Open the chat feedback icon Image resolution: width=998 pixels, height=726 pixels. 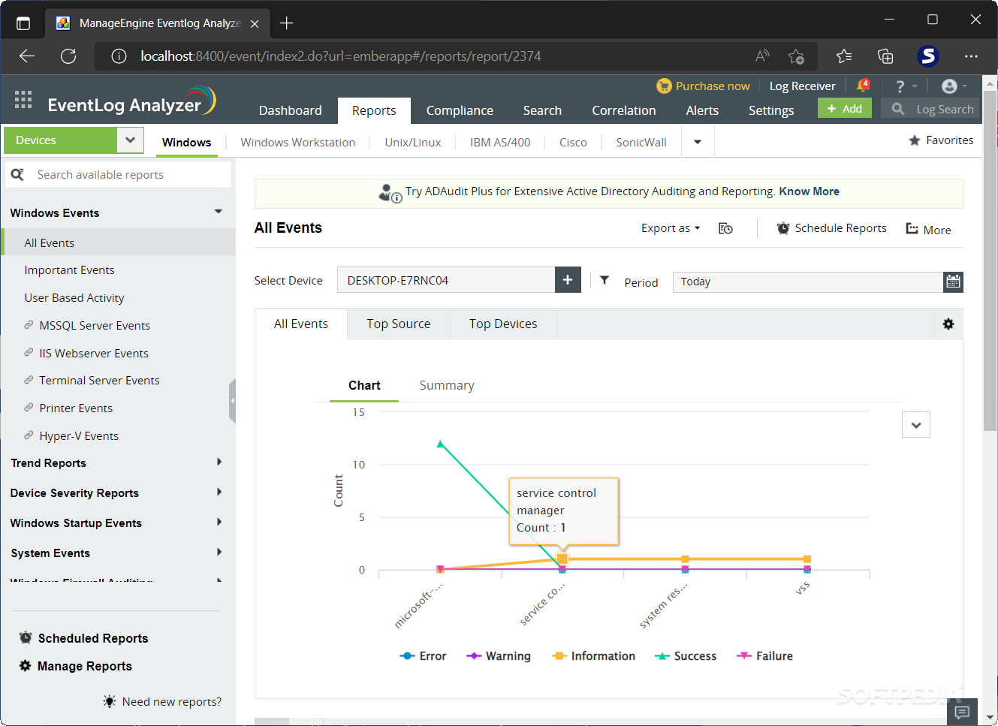(962, 712)
